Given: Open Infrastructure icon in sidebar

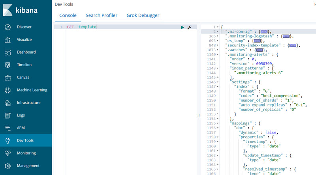Looking at the screenshot, I should tap(8, 103).
